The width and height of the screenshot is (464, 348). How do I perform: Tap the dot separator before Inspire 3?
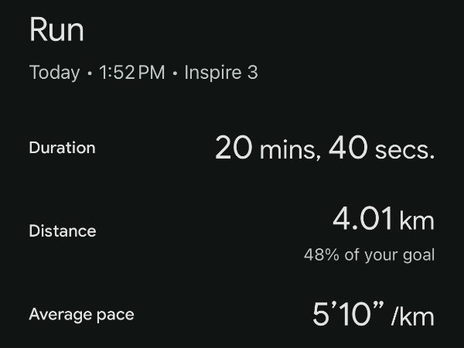pyautogui.click(x=175, y=73)
